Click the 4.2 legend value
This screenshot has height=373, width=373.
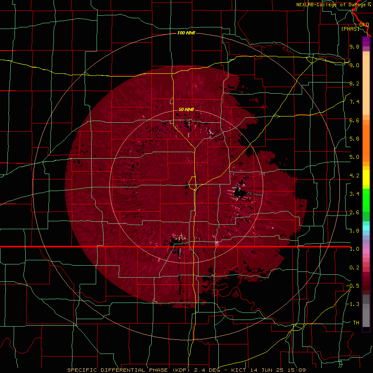pos(354,176)
